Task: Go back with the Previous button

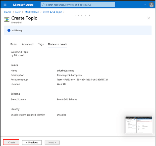Action: click(32, 142)
